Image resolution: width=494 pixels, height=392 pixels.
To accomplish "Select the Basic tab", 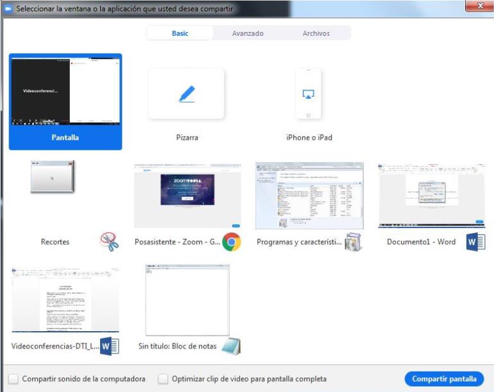I will tap(180, 33).
